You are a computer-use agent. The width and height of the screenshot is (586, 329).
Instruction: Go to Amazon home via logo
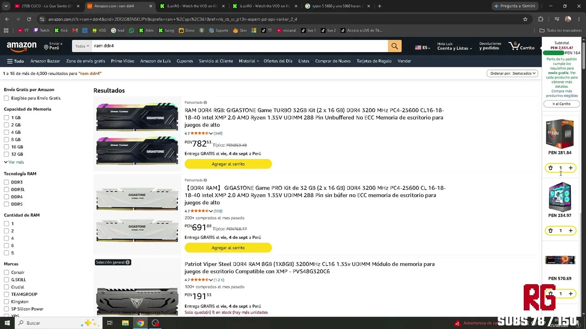[22, 46]
